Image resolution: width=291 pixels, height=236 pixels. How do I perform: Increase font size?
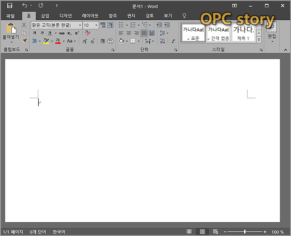coord(85,41)
